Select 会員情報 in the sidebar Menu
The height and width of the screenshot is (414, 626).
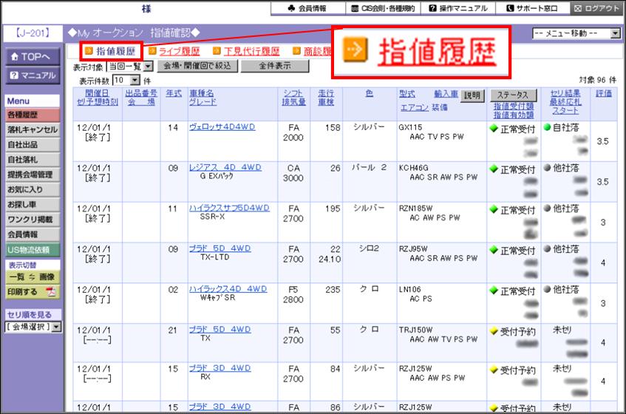point(33,234)
